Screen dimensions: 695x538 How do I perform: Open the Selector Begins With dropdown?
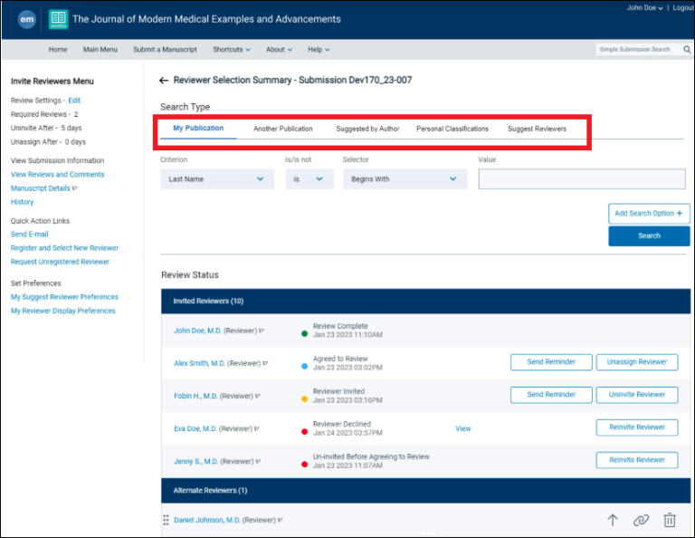pos(405,179)
